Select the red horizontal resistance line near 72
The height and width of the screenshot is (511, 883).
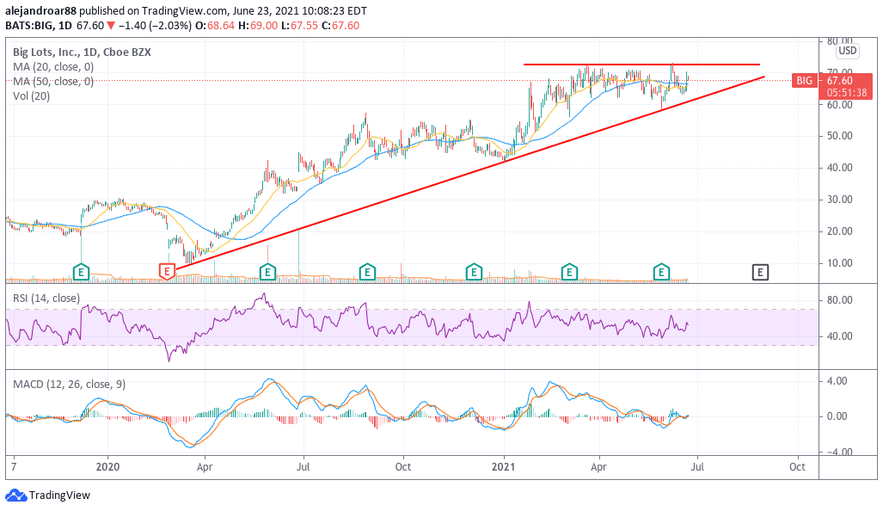click(641, 65)
